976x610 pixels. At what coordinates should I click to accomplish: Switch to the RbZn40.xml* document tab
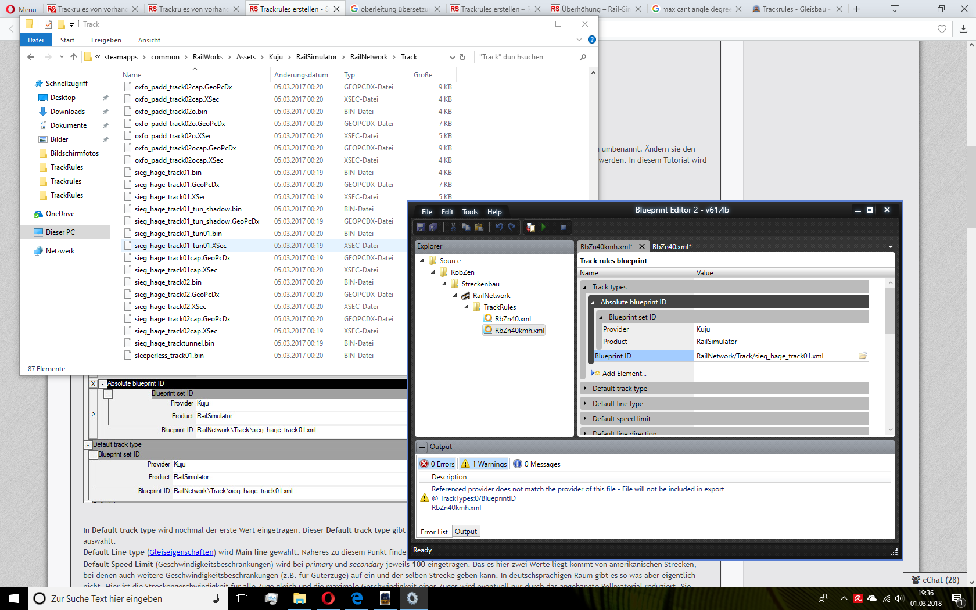[671, 247]
